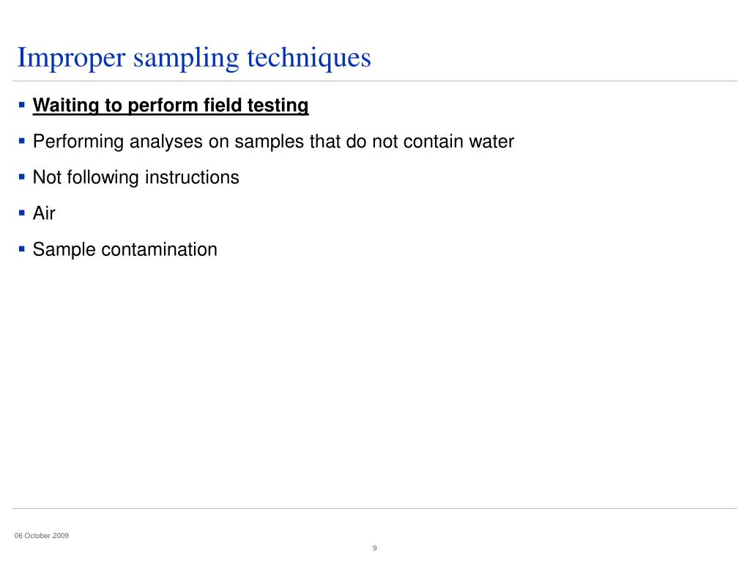Click the word 'instructions' in the third bullet
This screenshot has height=563, width=750.
point(192,177)
